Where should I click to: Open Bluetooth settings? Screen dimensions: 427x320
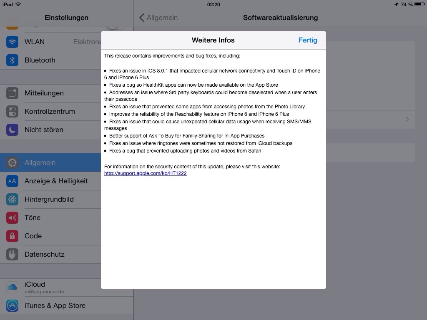(x=50, y=60)
